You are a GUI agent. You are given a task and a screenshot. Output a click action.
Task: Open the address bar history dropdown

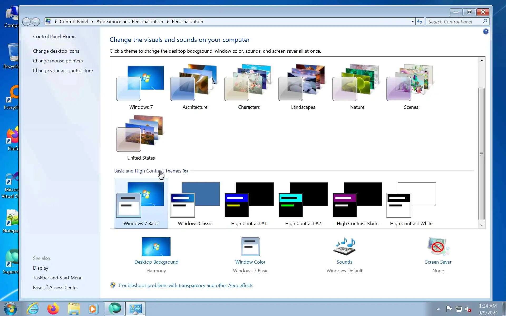(x=412, y=22)
